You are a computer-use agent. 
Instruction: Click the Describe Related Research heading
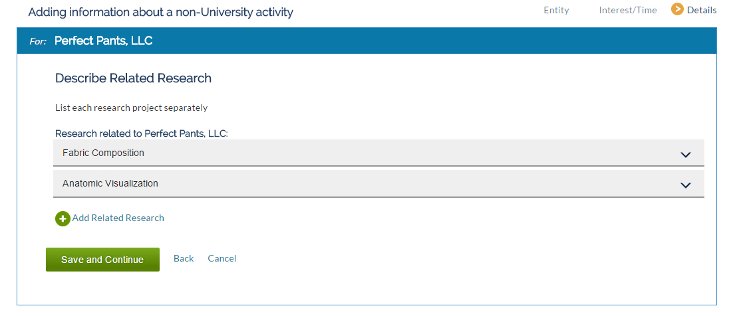pyautogui.click(x=133, y=78)
